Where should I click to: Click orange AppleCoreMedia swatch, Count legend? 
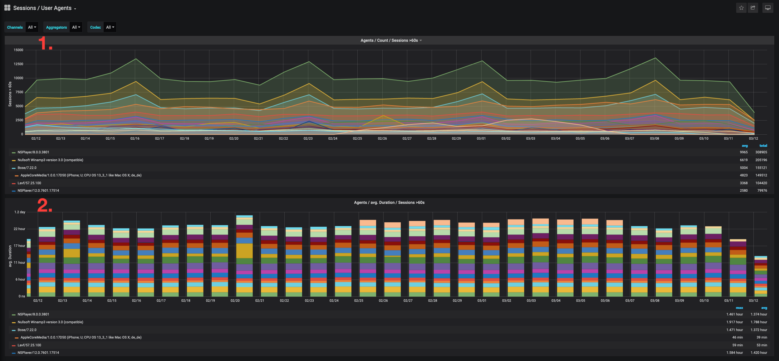point(17,176)
